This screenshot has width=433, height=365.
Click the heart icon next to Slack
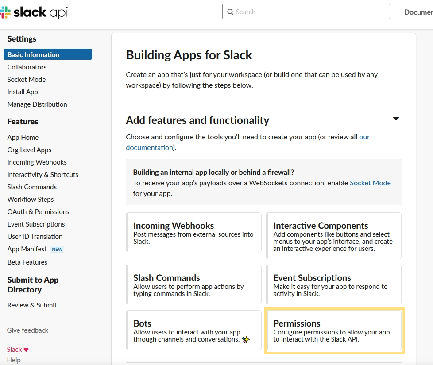coord(26,350)
